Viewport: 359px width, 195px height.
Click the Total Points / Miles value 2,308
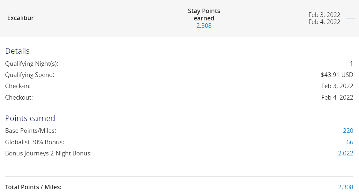346,187
